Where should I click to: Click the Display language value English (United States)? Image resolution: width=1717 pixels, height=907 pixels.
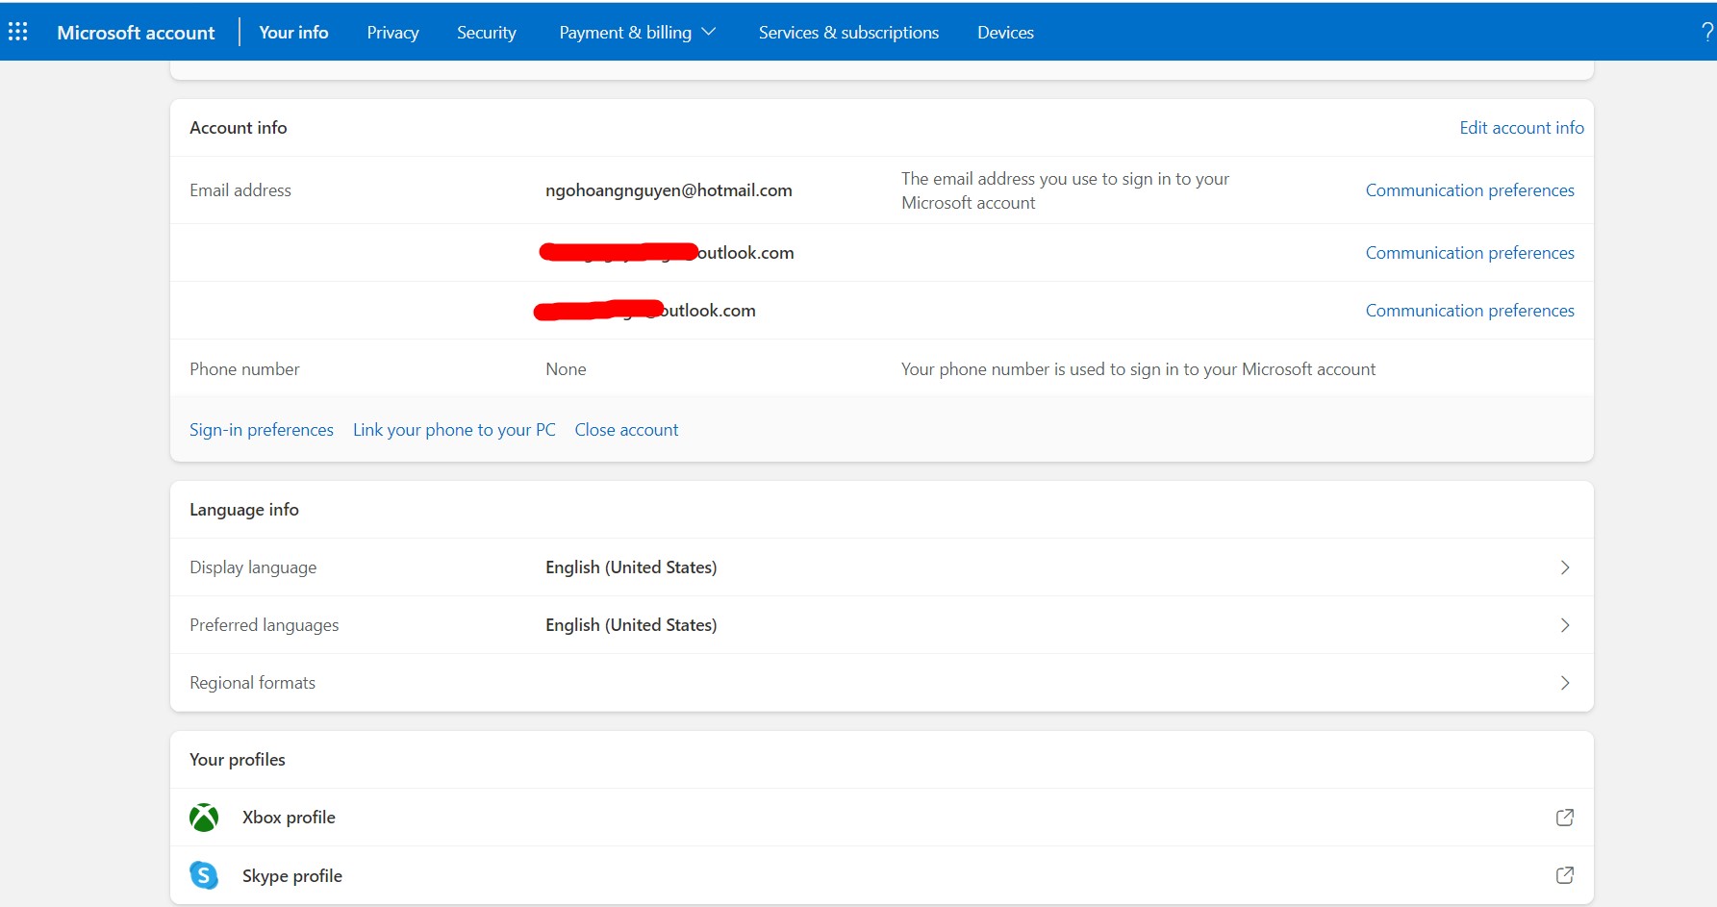[631, 567]
